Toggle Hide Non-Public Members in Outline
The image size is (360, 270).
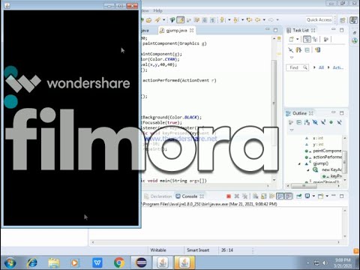331,122
